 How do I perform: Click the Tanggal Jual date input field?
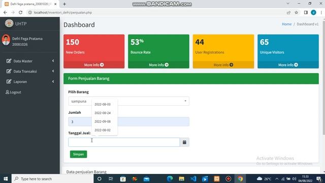pyautogui.click(x=124, y=142)
